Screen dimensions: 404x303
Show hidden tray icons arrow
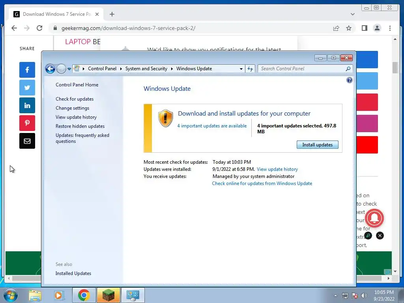pyautogui.click(x=335, y=296)
